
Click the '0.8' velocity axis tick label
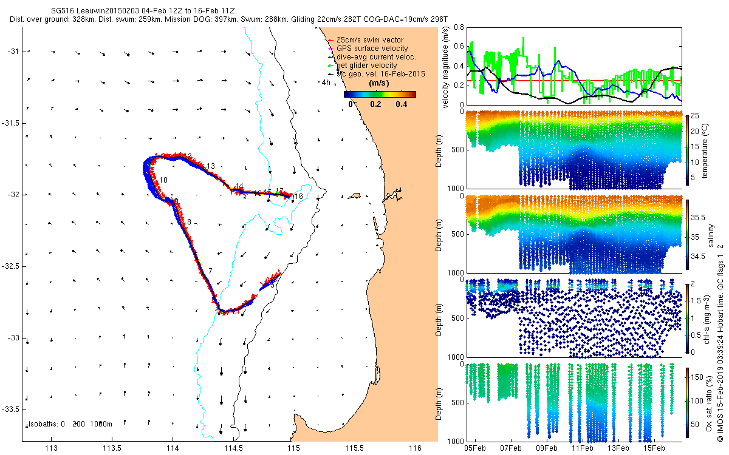[458, 27]
